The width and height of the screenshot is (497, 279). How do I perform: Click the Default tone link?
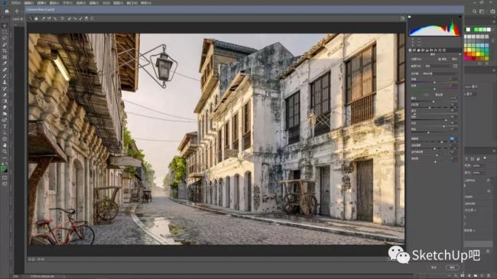click(439, 95)
